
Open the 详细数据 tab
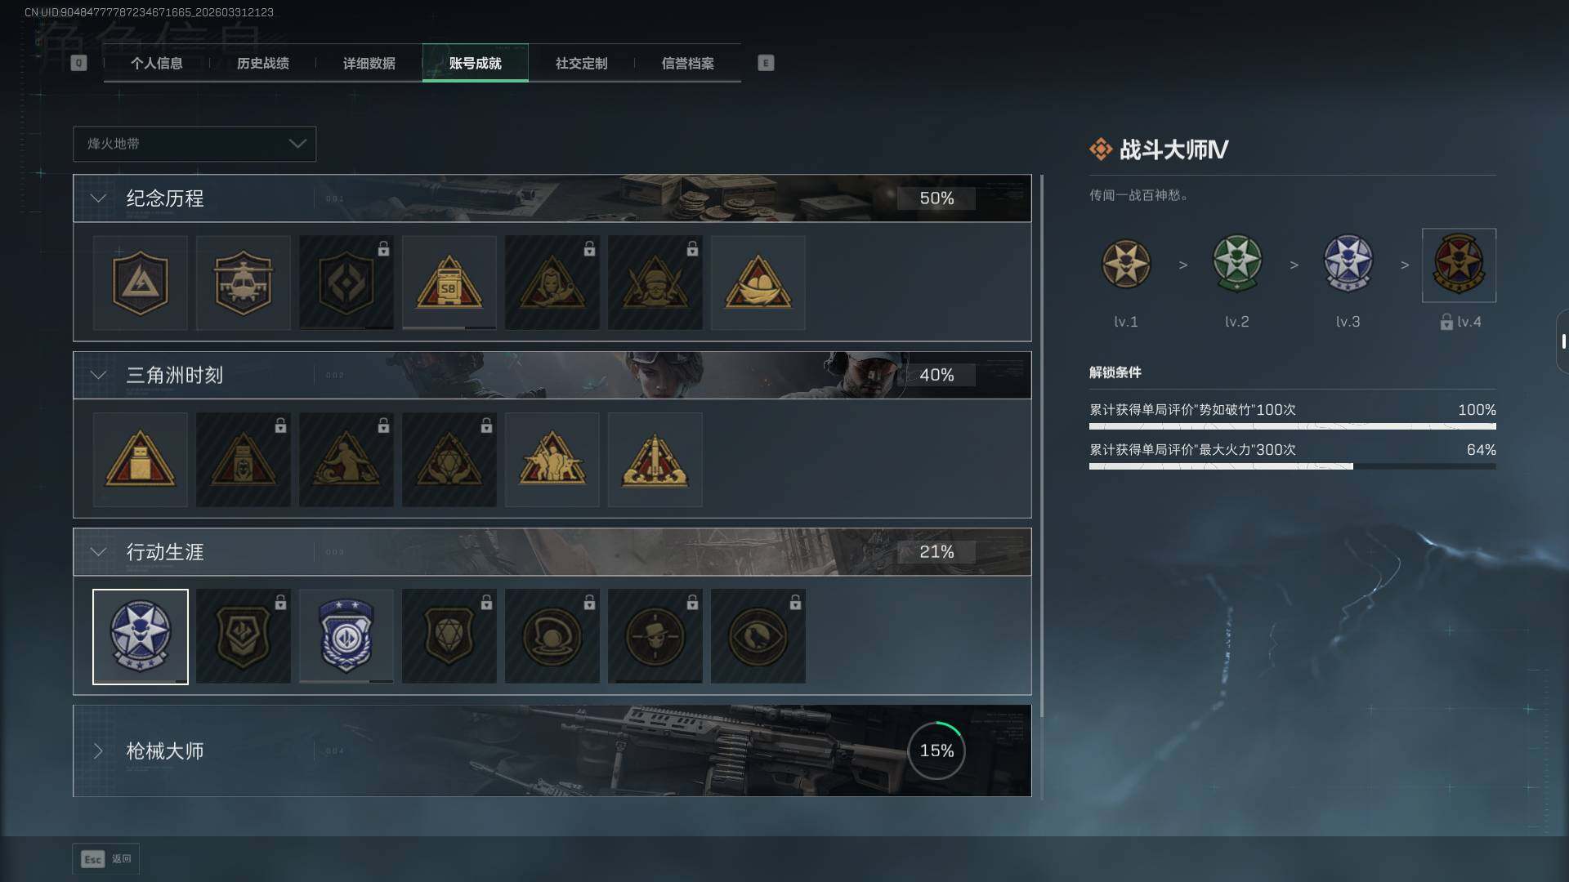[x=369, y=63]
